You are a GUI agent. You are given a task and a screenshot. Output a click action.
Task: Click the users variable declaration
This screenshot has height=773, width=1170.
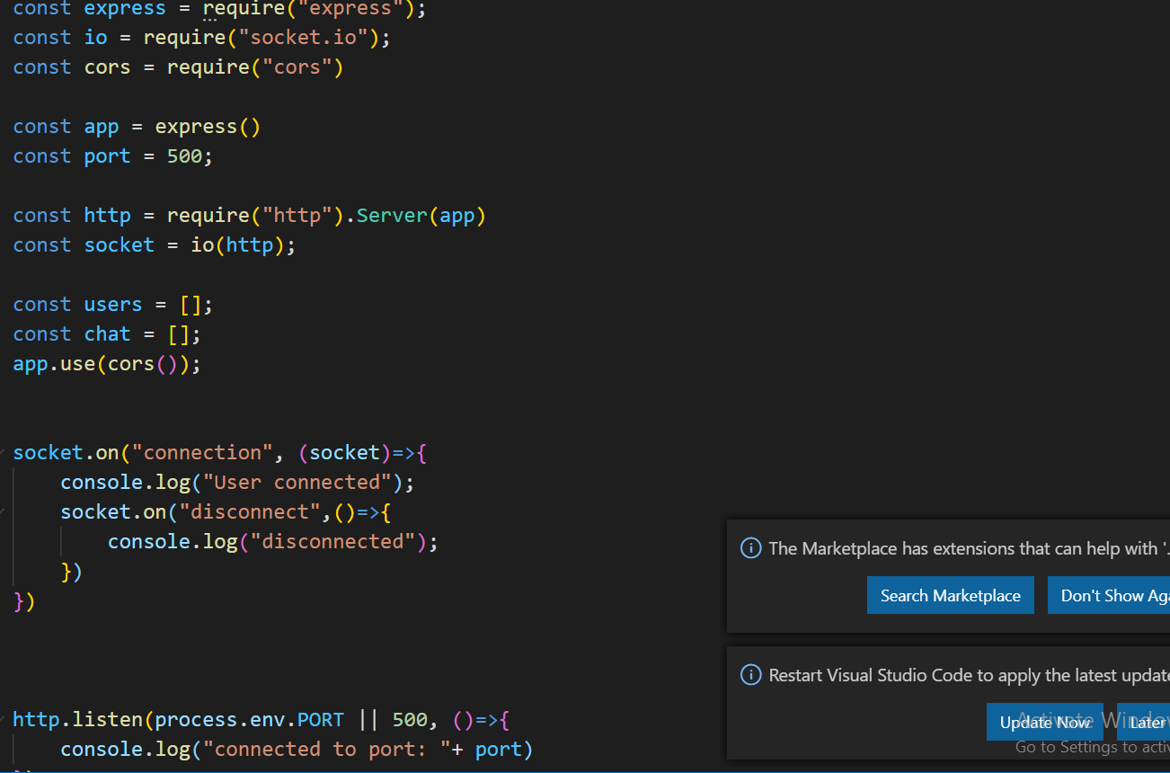(112, 305)
